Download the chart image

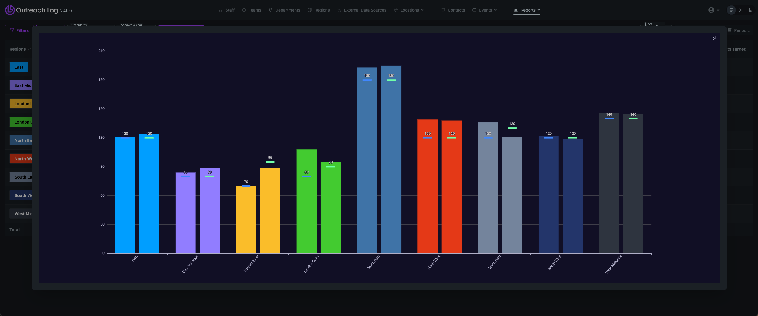[715, 38]
